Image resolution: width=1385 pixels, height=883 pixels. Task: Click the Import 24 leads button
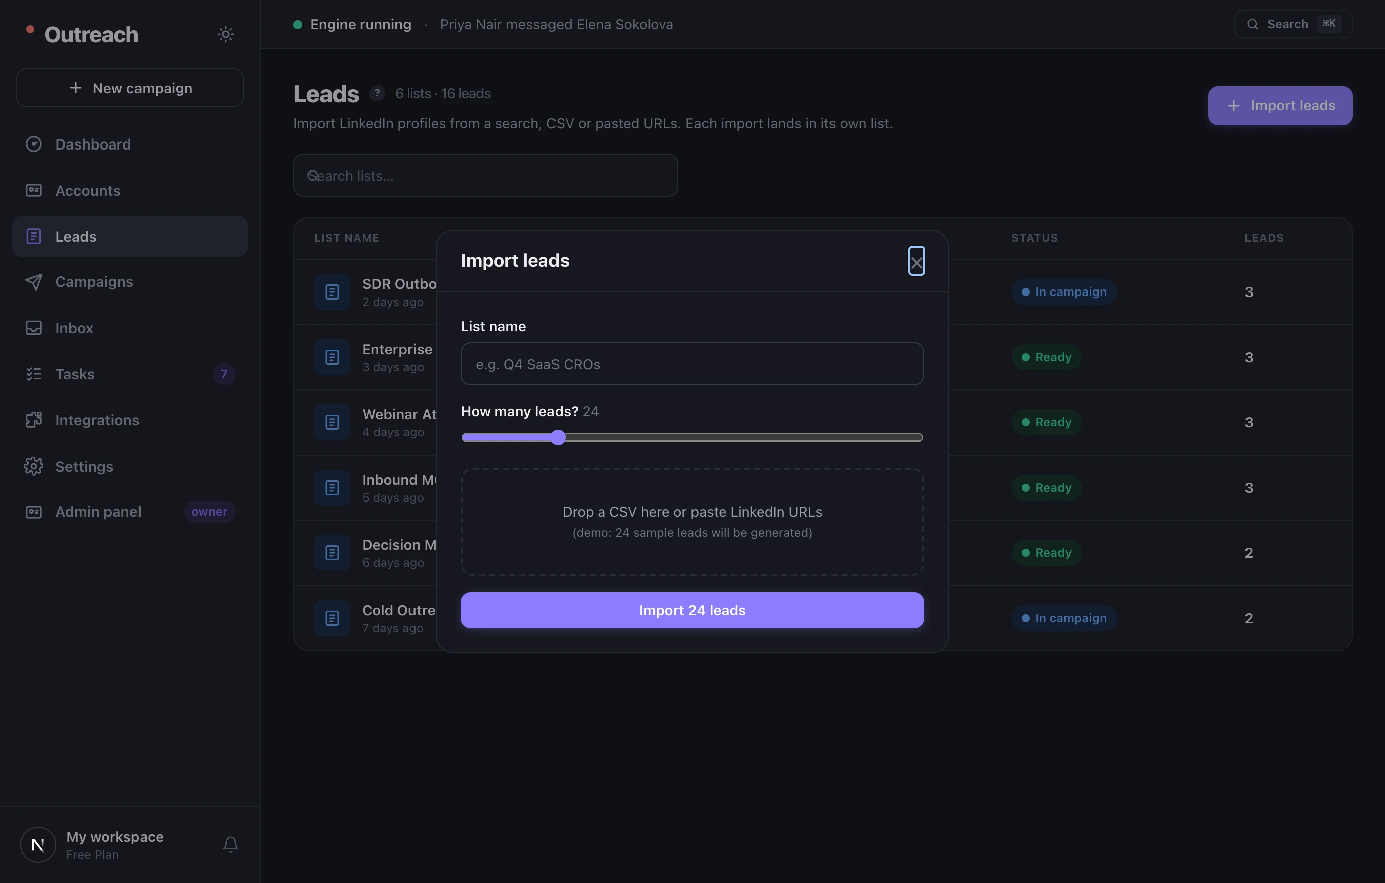[x=692, y=610]
